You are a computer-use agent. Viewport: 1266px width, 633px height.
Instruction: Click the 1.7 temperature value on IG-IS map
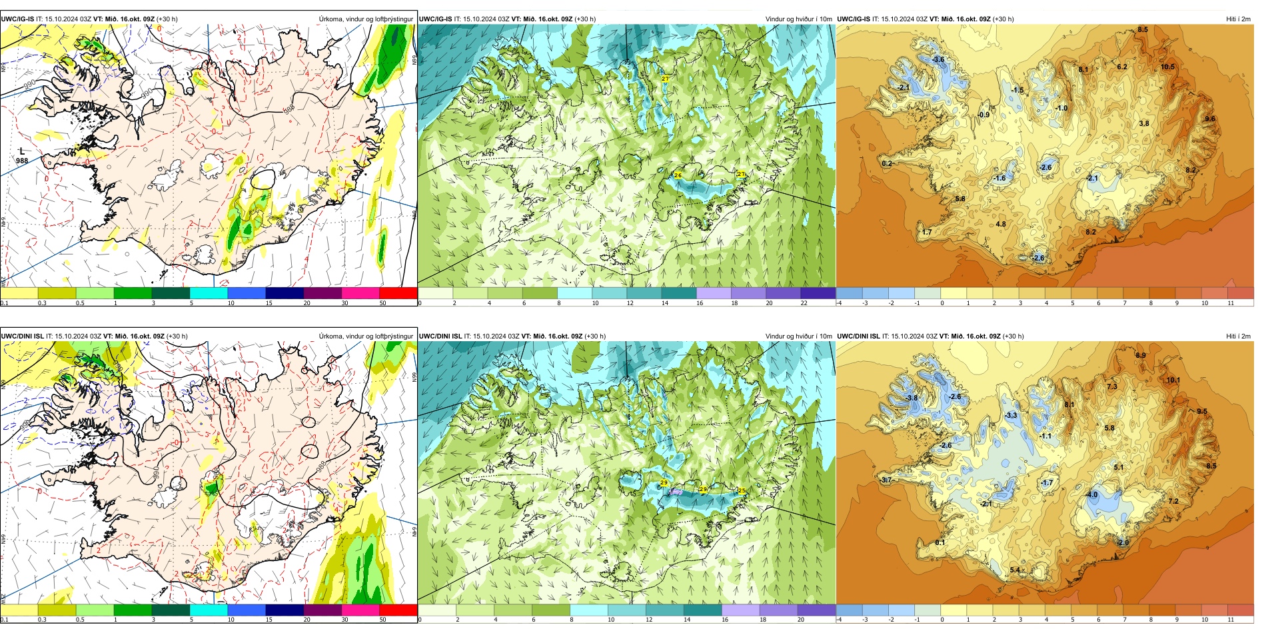(927, 233)
